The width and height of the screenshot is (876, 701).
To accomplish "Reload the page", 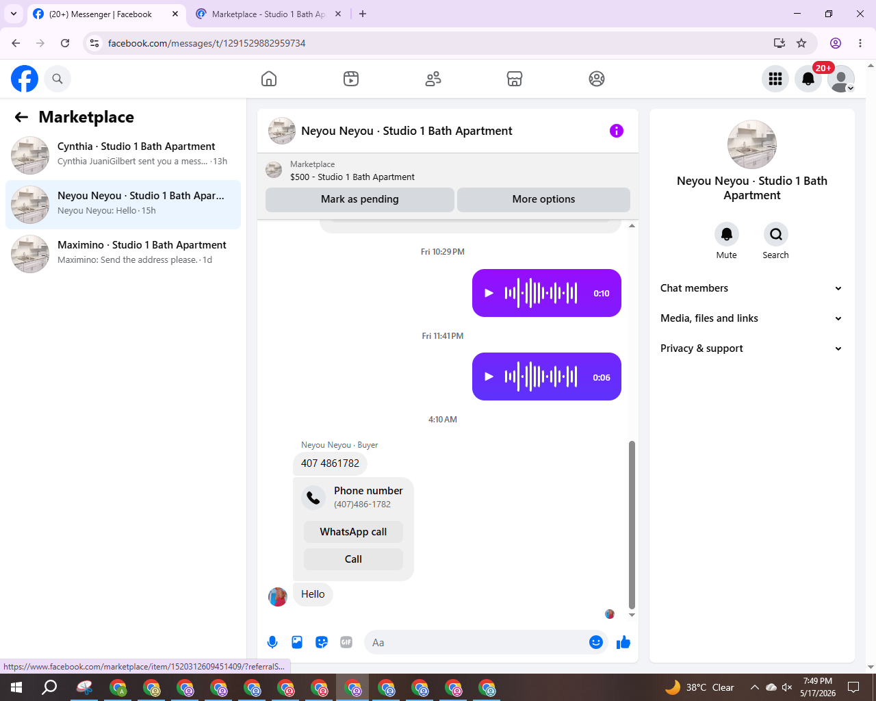I will tap(65, 43).
